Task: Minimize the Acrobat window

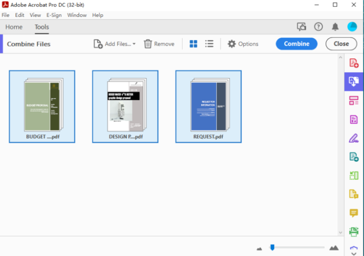Action: coord(317,4)
